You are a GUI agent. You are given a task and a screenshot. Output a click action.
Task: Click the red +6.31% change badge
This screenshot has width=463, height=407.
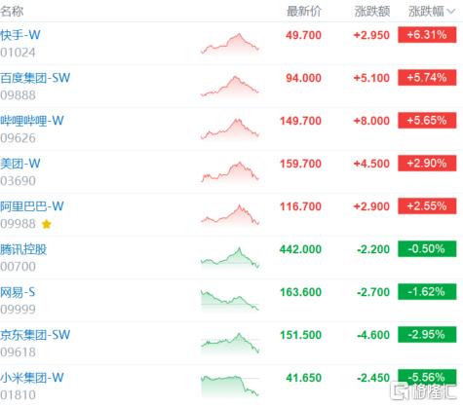pos(427,35)
